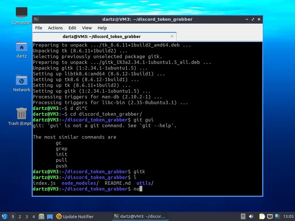Close the discord_token_grabber terminal tab
Screen dimensions: 295x221
pos(172,36)
